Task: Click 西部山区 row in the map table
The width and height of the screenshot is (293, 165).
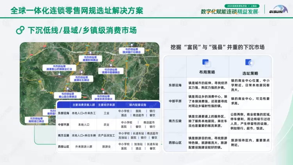Action: (63, 146)
